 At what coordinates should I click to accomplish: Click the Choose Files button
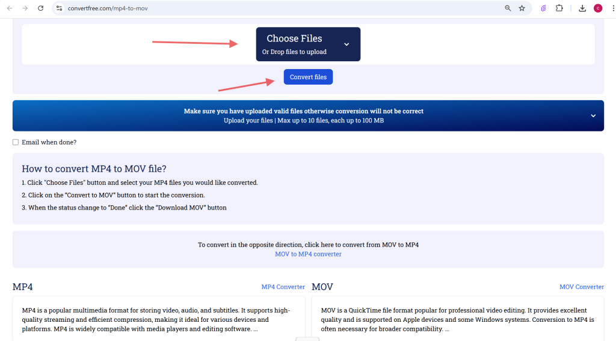point(308,44)
